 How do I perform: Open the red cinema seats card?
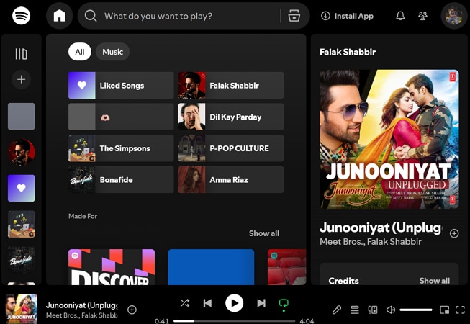click(287, 267)
